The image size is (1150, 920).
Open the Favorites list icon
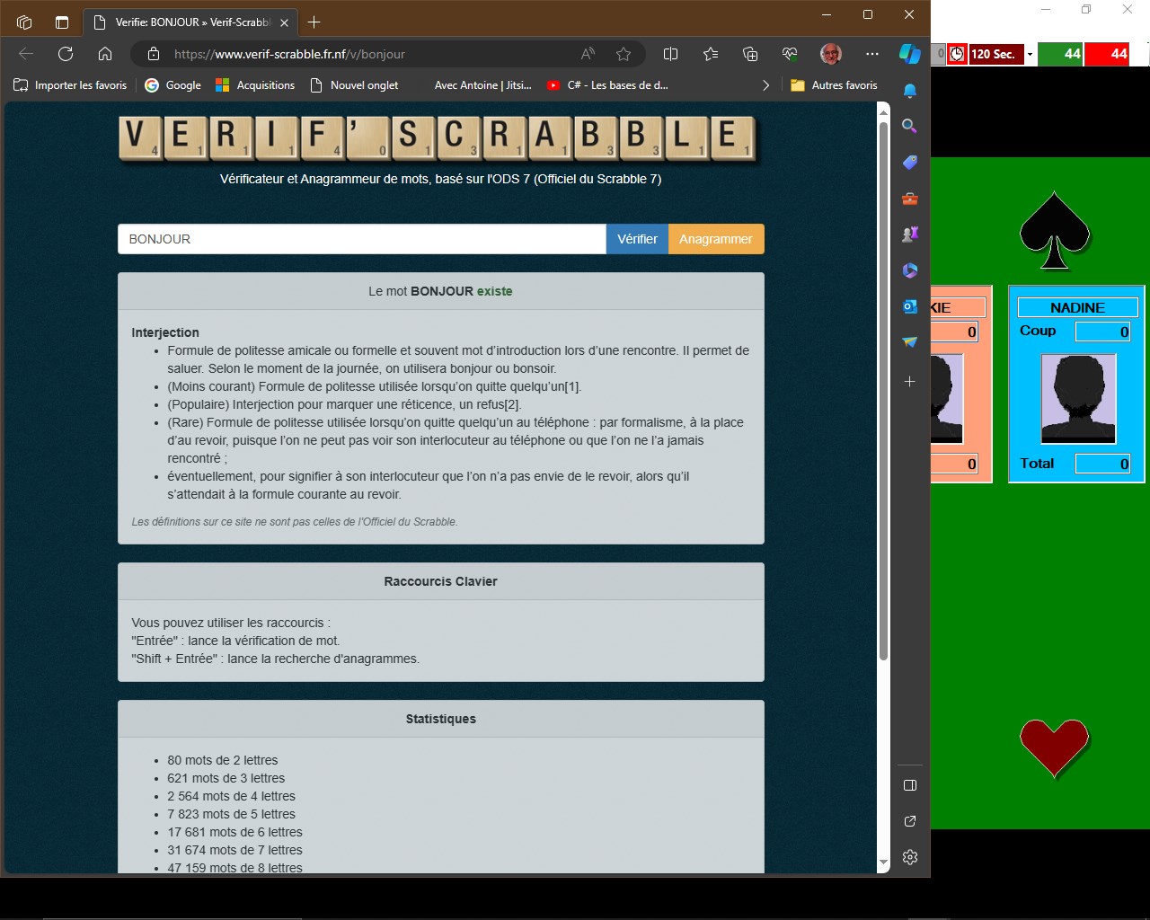point(711,54)
